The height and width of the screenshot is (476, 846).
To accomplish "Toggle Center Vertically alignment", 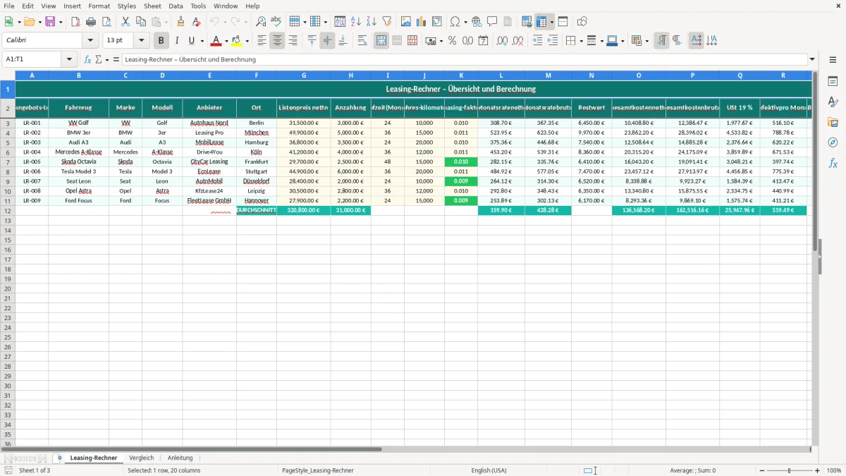I will tap(327, 41).
